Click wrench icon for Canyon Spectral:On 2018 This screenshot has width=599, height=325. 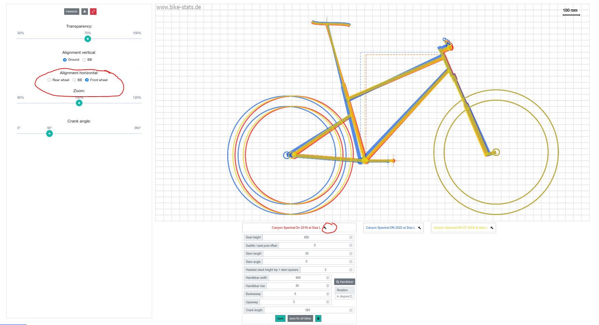coord(325,228)
